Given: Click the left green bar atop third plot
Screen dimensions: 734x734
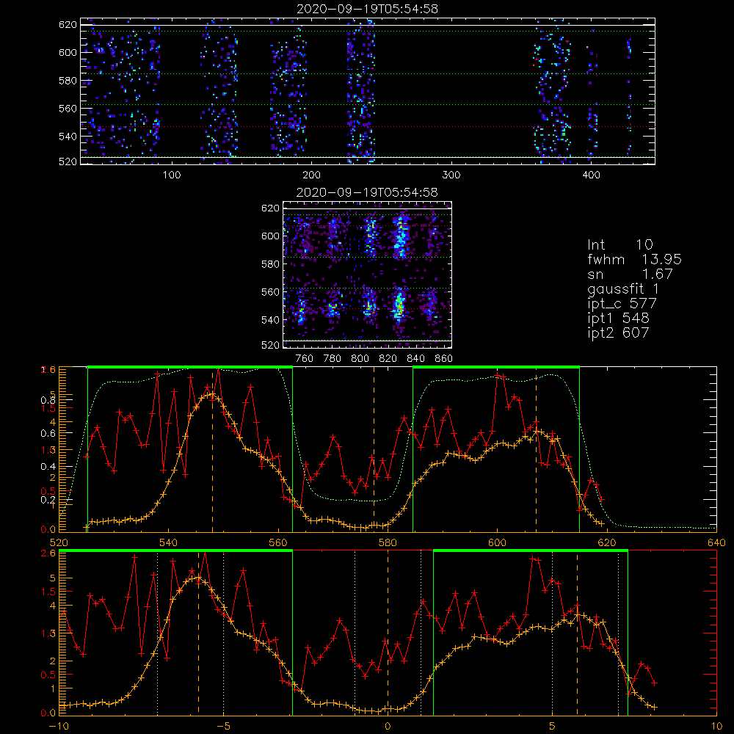Looking at the screenshot, I should (x=190, y=368).
